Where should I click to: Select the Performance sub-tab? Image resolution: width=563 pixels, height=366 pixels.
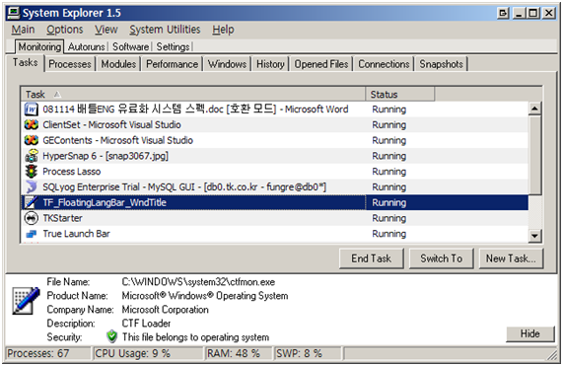pyautogui.click(x=172, y=64)
